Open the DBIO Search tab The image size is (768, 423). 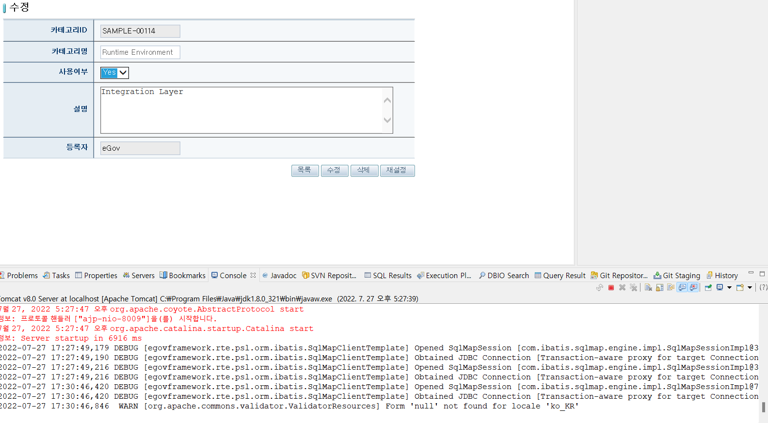click(504, 276)
